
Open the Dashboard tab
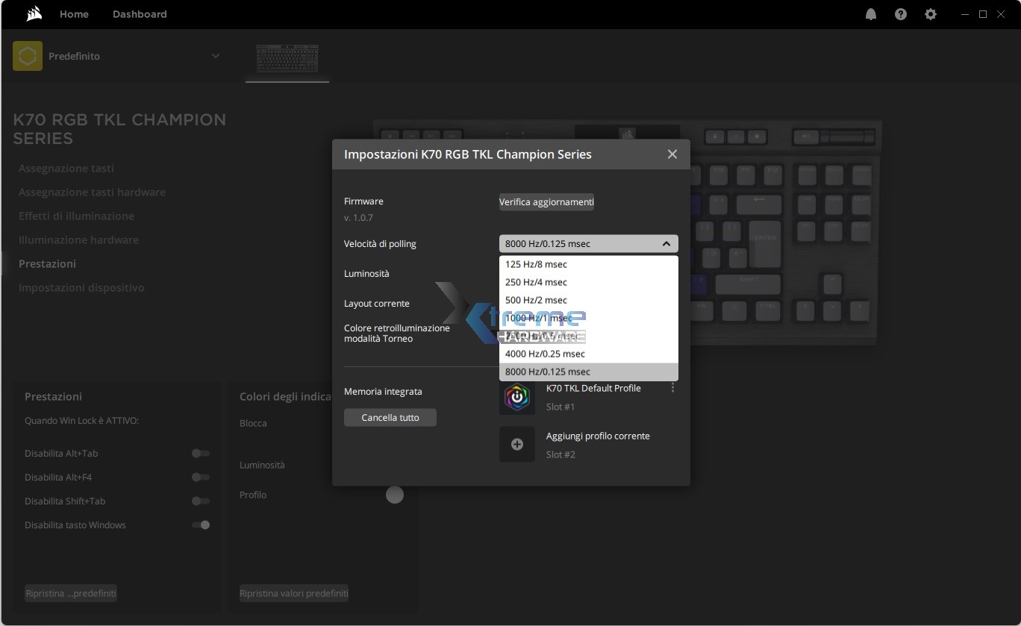[x=140, y=14]
